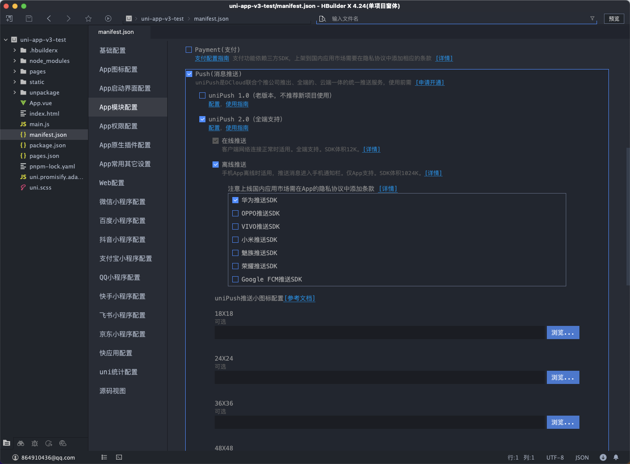Viewport: 630px width, 464px height.
Task: Click the download arrow status icon
Action: pos(603,457)
